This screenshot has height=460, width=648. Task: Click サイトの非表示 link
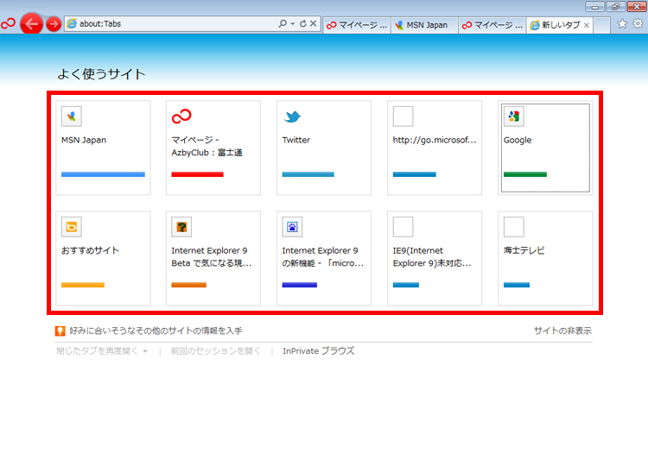pyautogui.click(x=562, y=331)
